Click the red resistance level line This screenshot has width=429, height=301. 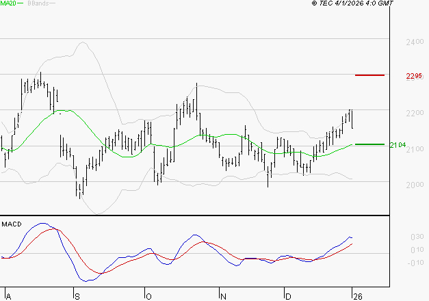[369, 75]
